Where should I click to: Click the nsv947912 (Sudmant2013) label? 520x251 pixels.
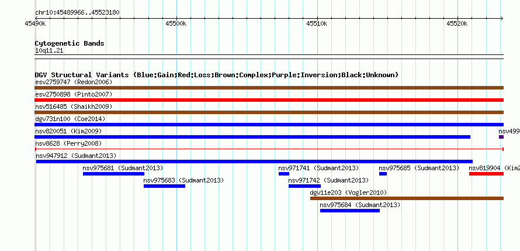coord(76,156)
